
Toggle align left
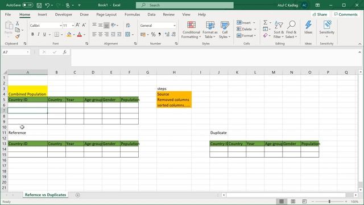pos(94,34)
